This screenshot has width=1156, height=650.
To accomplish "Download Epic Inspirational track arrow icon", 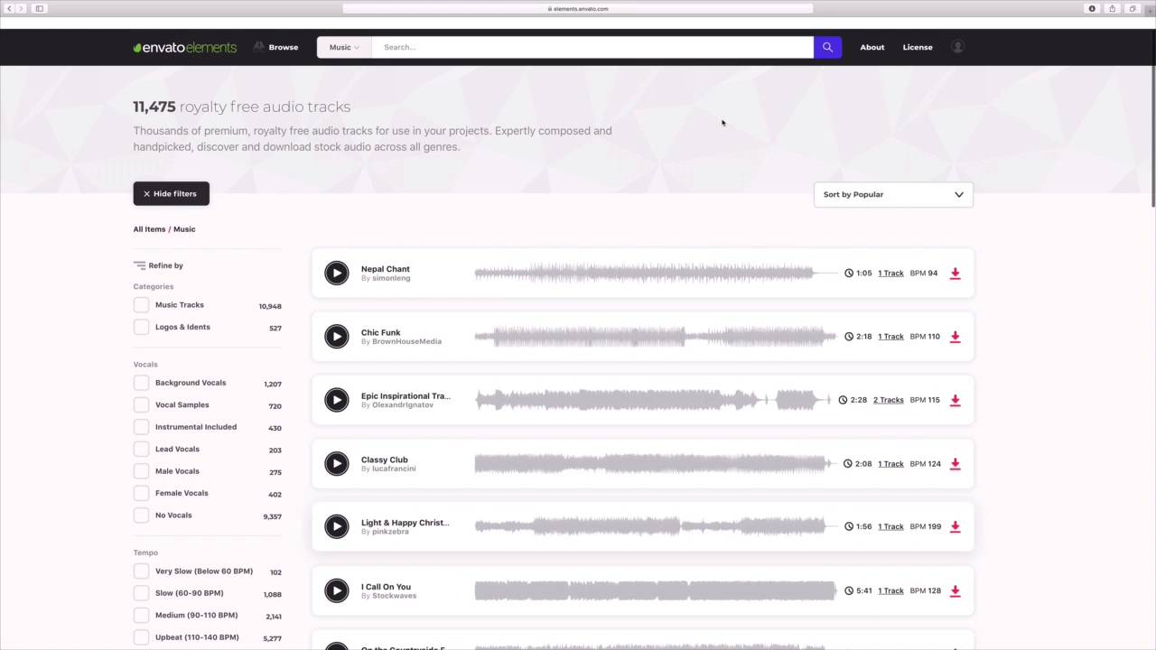I will pyautogui.click(x=956, y=400).
